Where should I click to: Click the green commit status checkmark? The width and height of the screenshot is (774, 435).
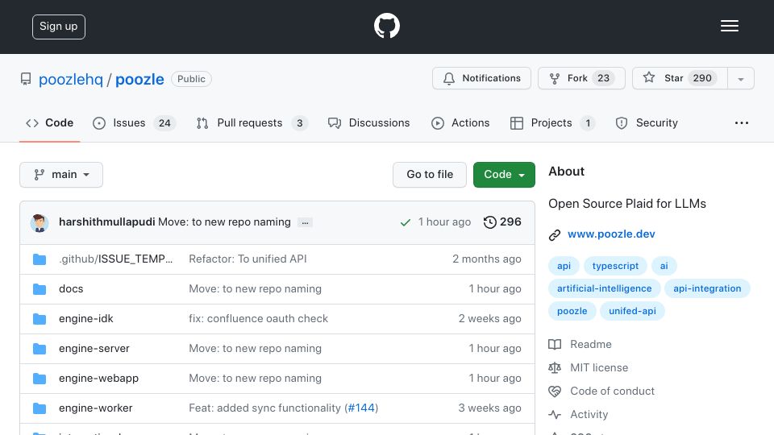coord(406,222)
